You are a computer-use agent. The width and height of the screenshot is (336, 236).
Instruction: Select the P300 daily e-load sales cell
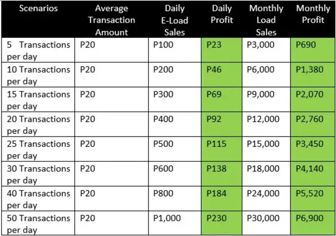point(175,100)
